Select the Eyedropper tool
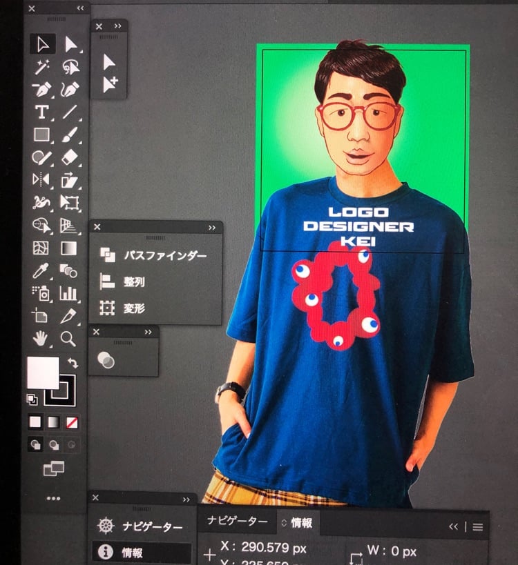Screen dimensions: 518x565 (x=41, y=270)
